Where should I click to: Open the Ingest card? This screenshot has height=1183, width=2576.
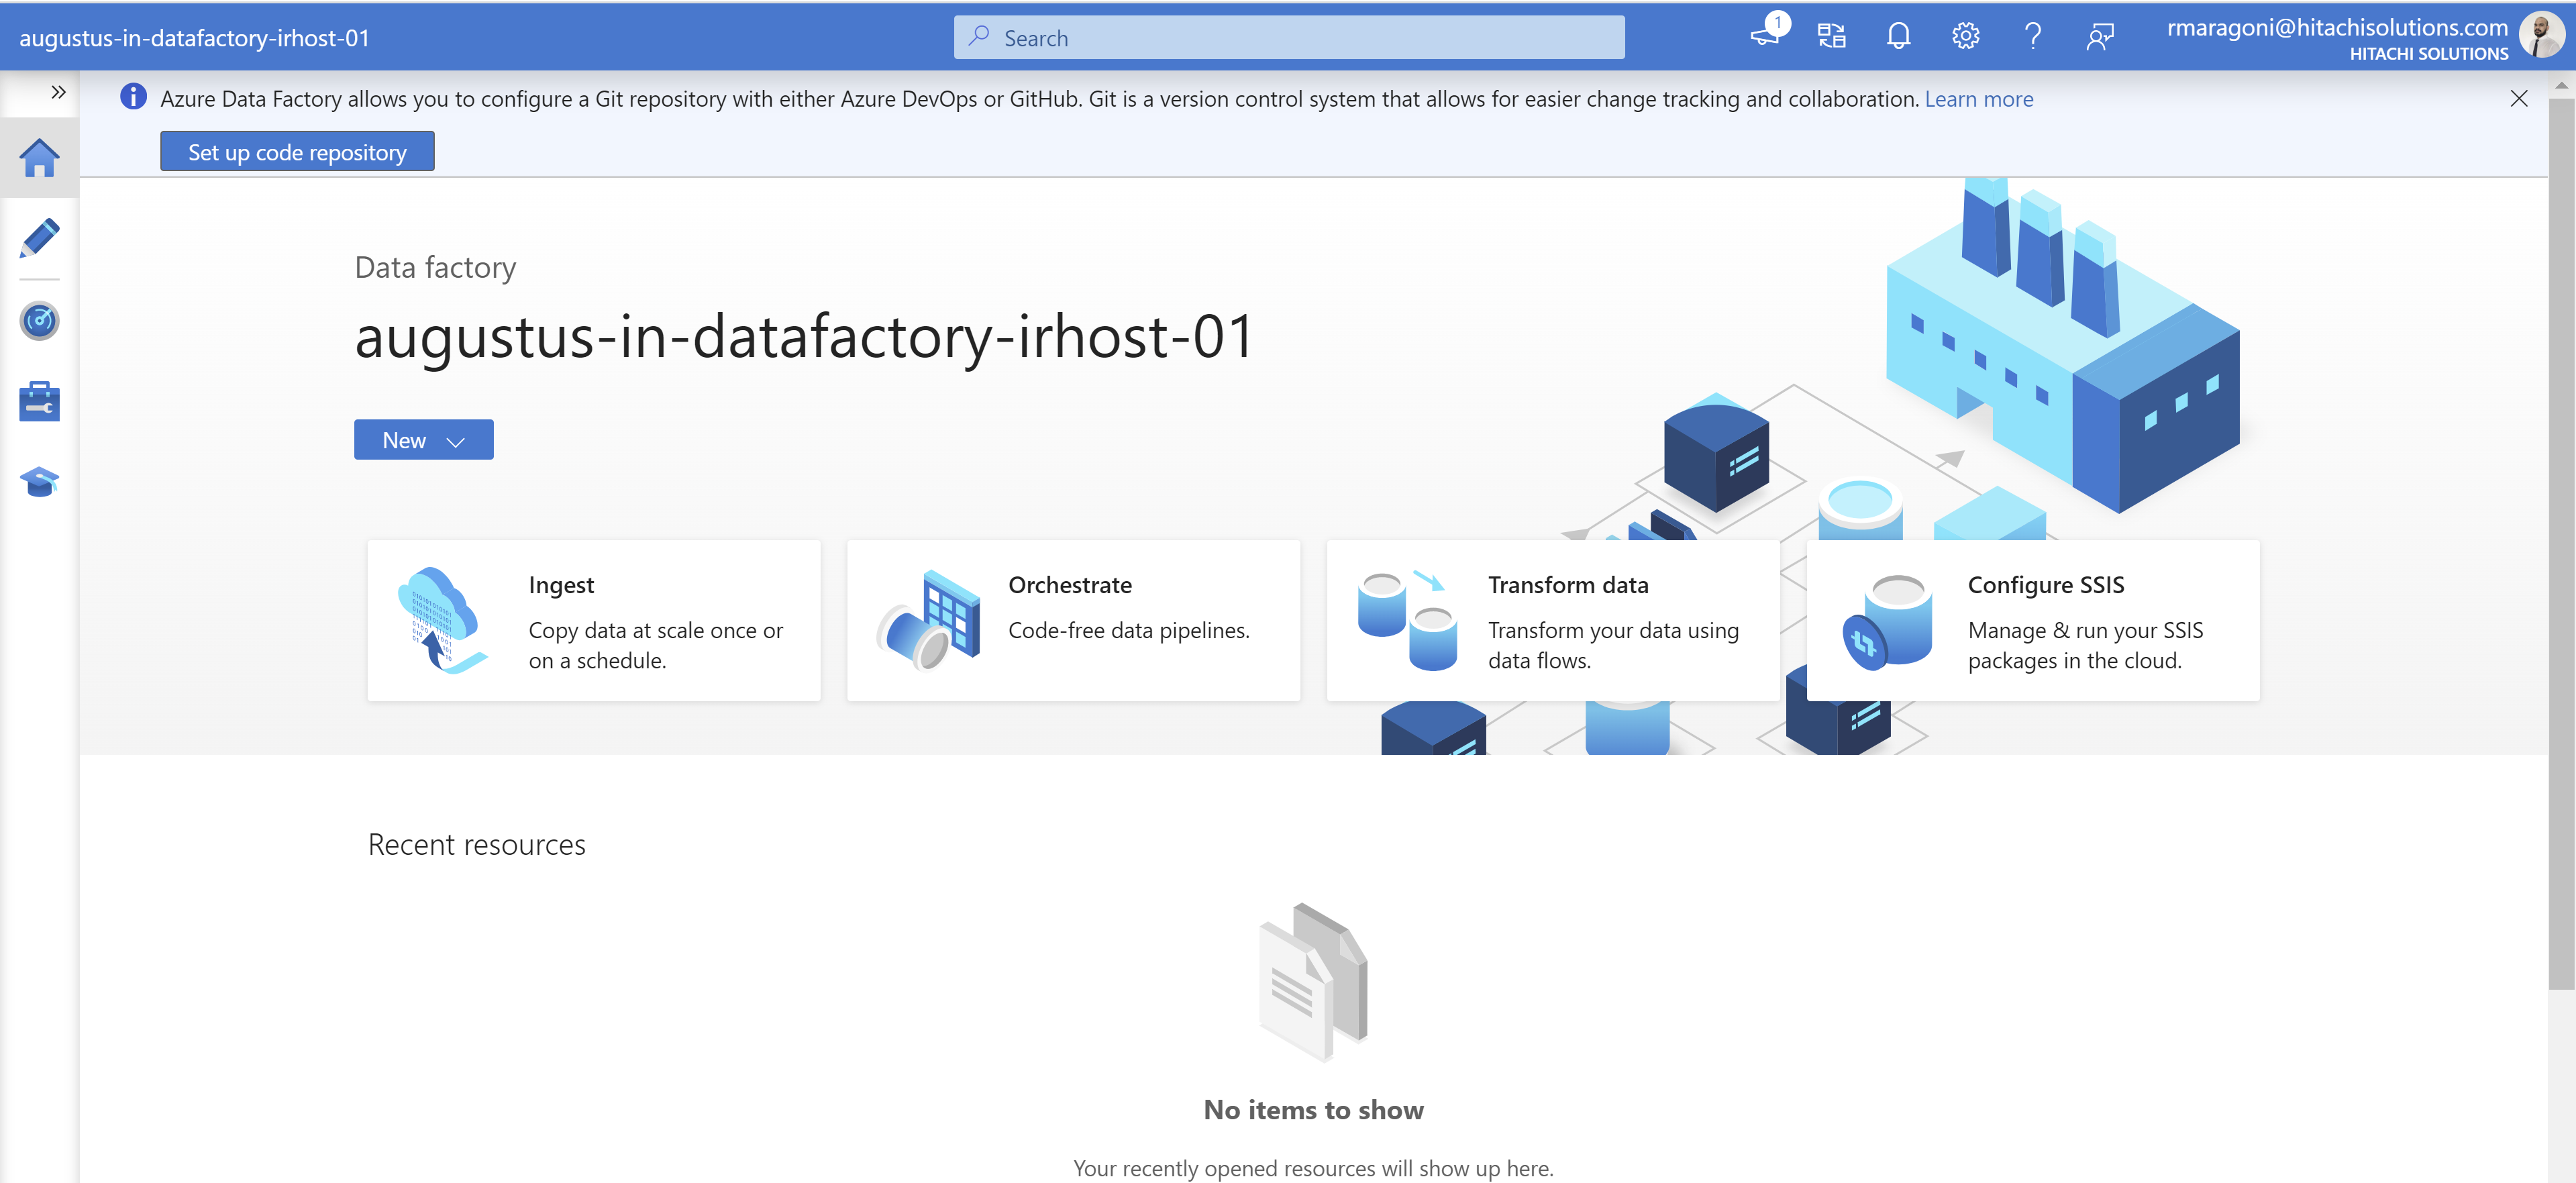[x=594, y=621]
